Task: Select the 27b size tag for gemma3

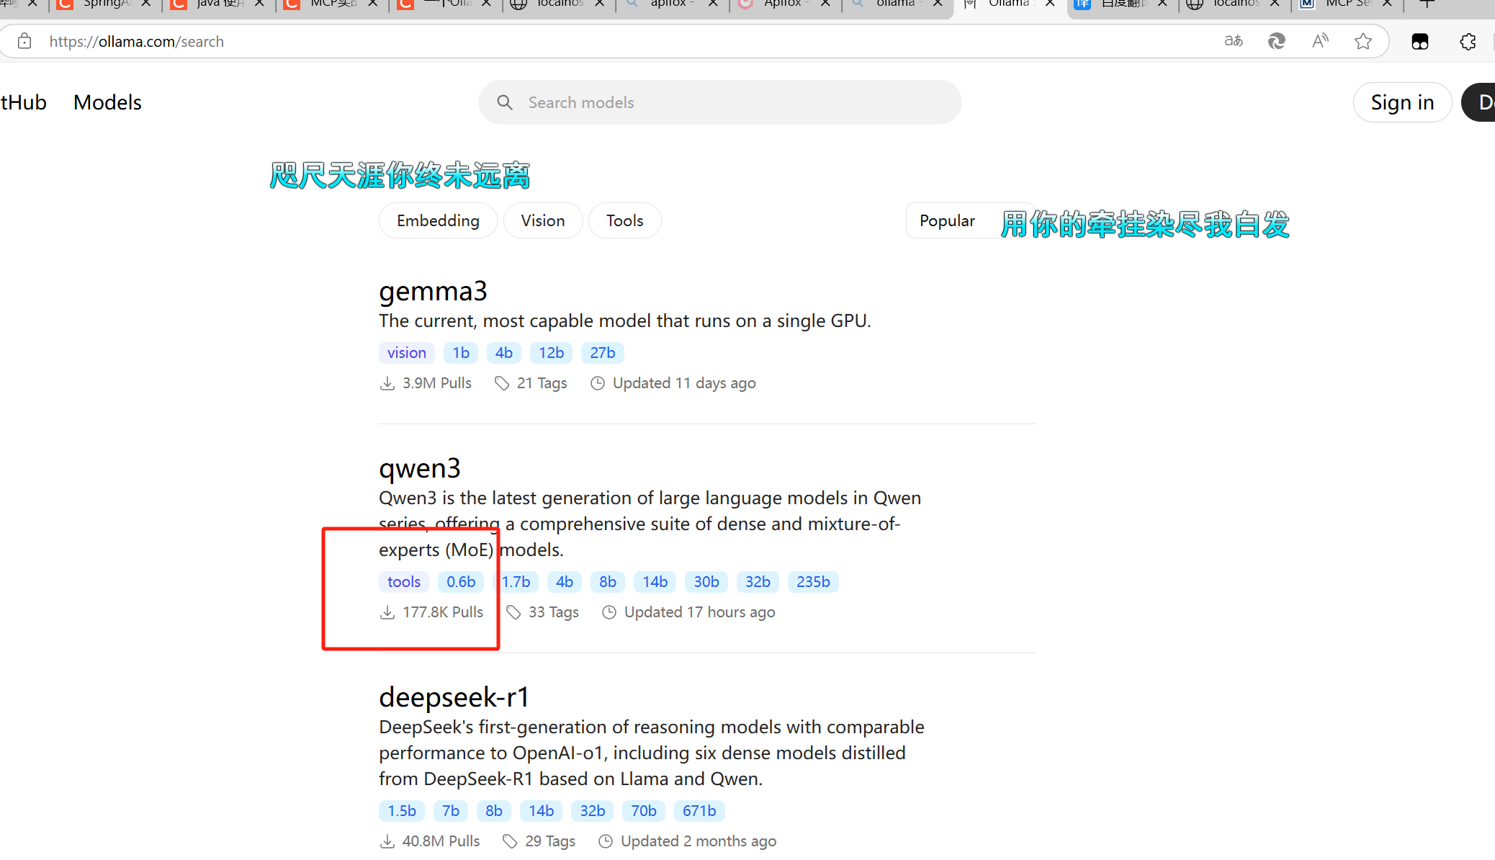Action: [602, 353]
